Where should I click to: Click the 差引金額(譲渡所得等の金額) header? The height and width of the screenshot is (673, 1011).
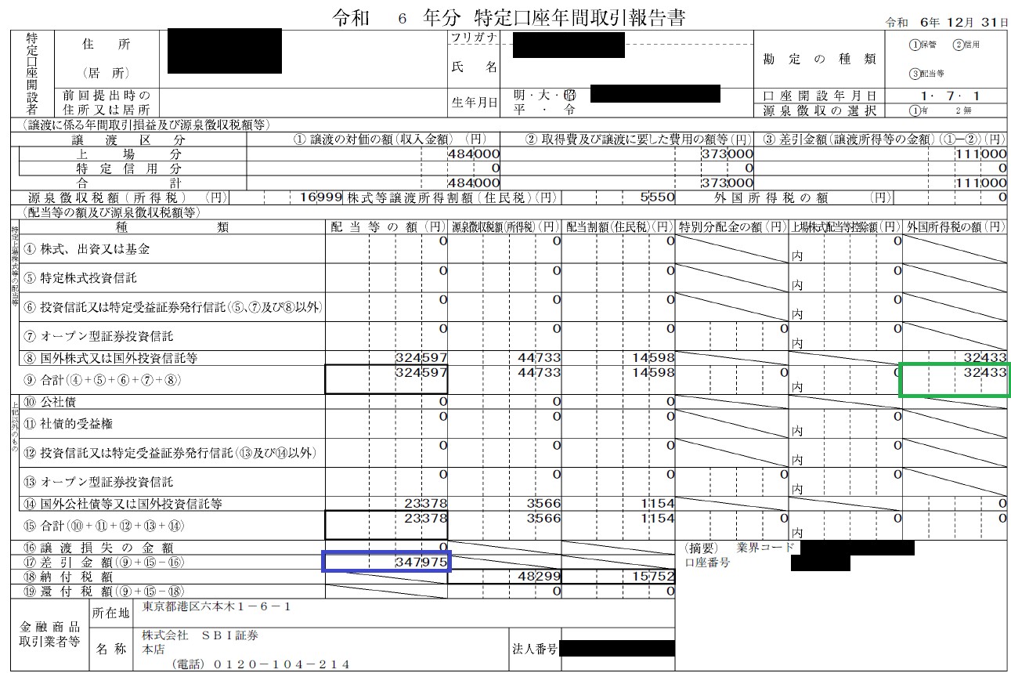click(883, 139)
